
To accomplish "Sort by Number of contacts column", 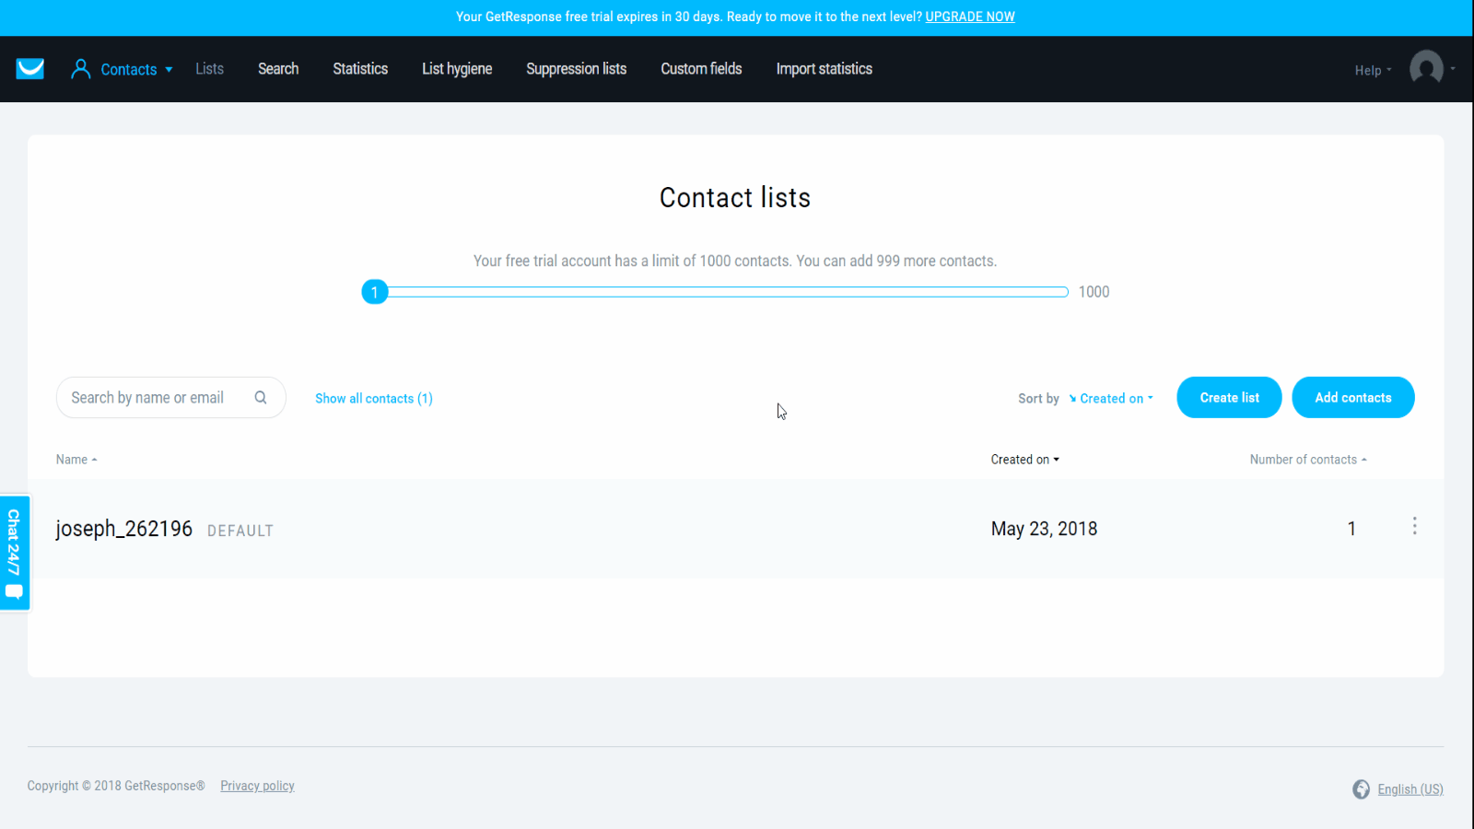I will 1308,460.
